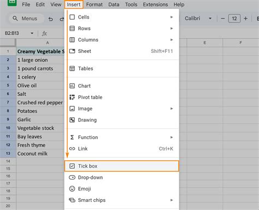259x210 pixels.
Task: Select the Pivot table icon
Action: [72, 97]
